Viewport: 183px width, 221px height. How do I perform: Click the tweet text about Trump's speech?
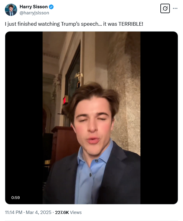coord(74,24)
